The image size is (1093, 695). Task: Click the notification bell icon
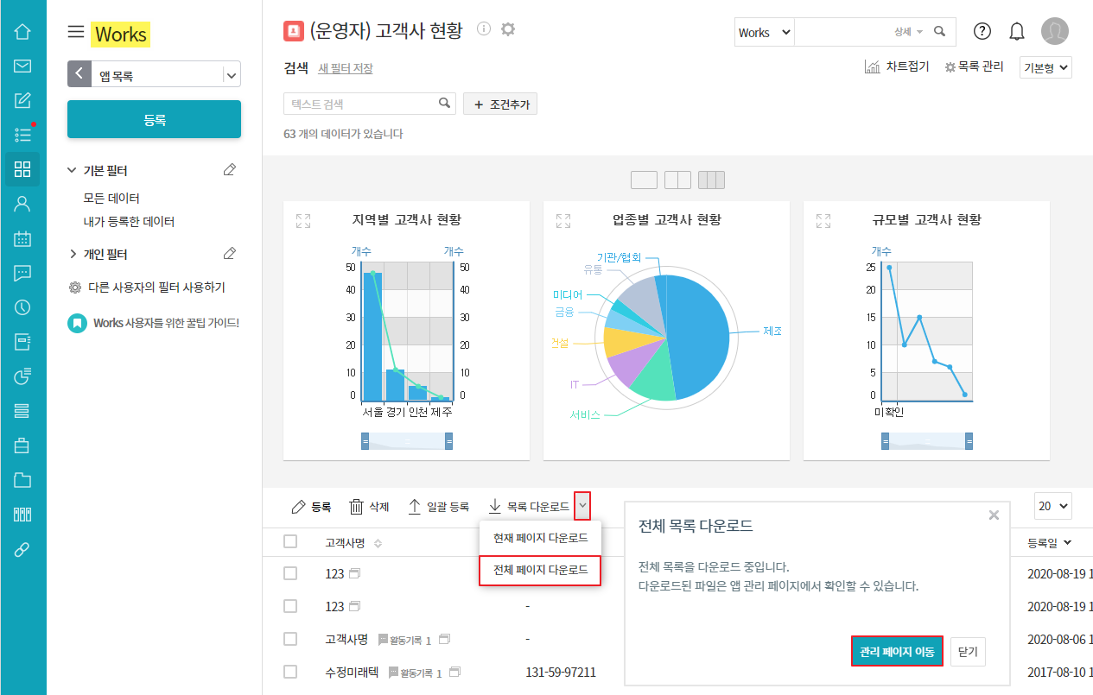1017,32
